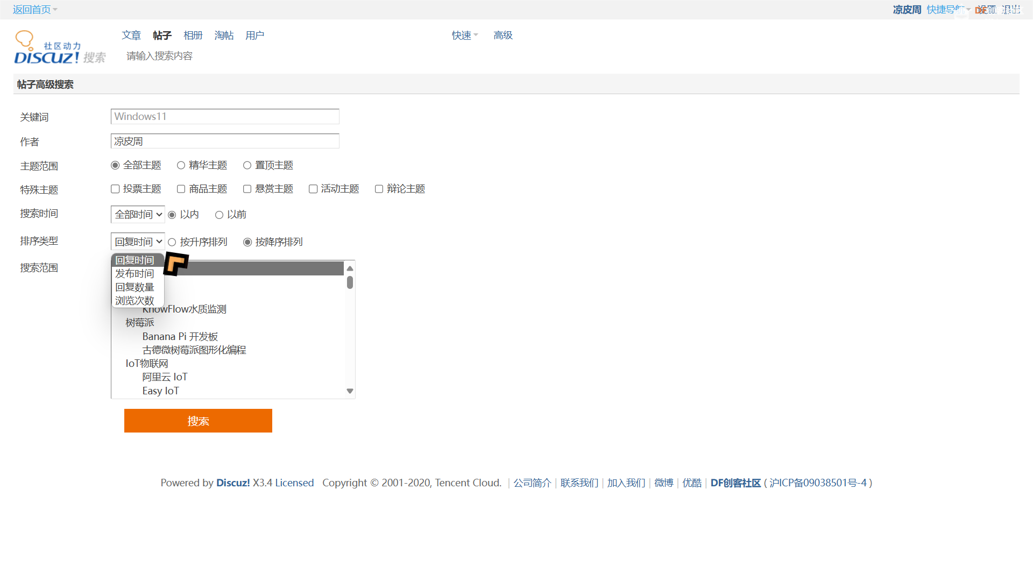Image resolution: width=1033 pixels, height=581 pixels.
Task: Select the 按升序排列 radio button
Action: [x=172, y=243]
